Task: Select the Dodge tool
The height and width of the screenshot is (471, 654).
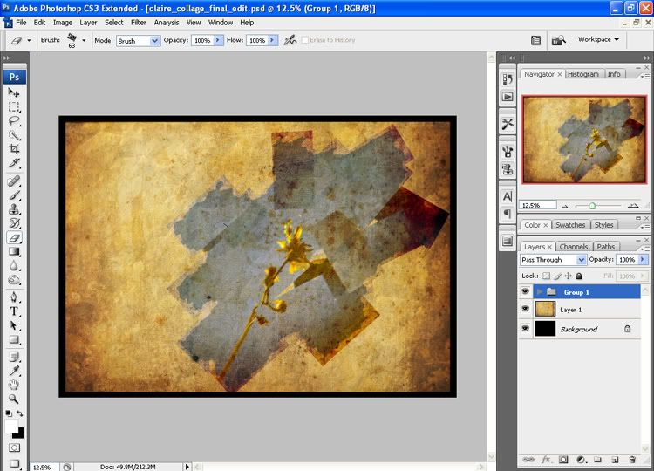Action: pyautogui.click(x=14, y=280)
